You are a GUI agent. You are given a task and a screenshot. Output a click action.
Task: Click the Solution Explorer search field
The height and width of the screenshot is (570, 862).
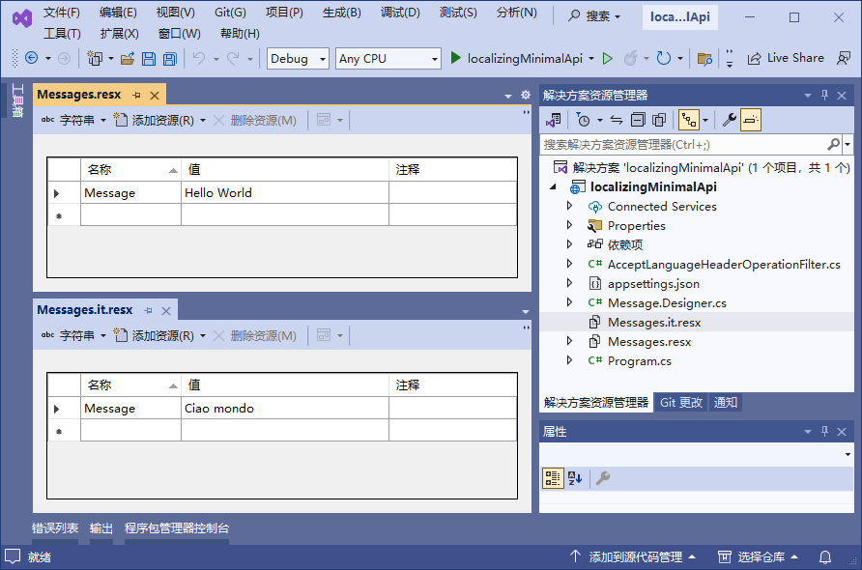pos(682,144)
